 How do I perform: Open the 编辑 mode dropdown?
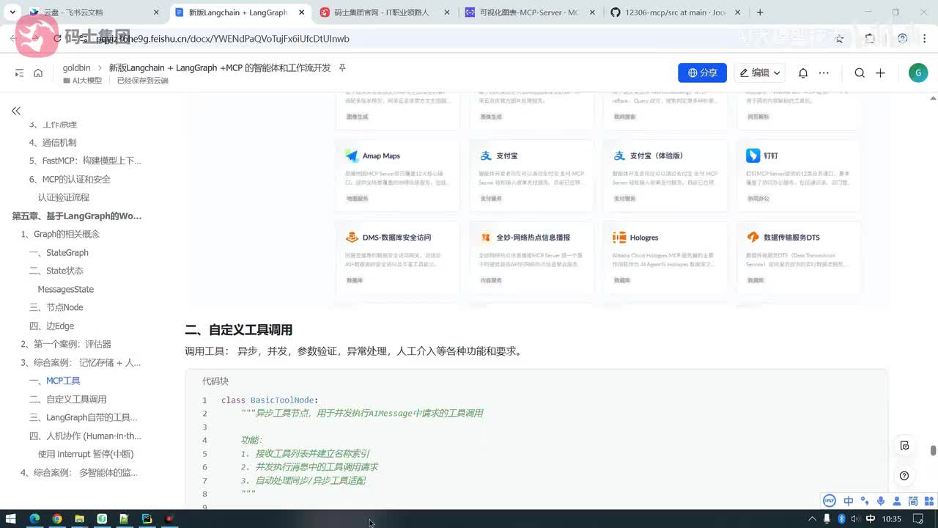click(760, 73)
